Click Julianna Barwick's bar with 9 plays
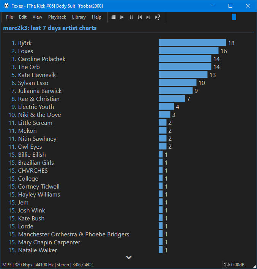Viewport: 257px width, 269px height. pyautogui.click(x=176, y=90)
